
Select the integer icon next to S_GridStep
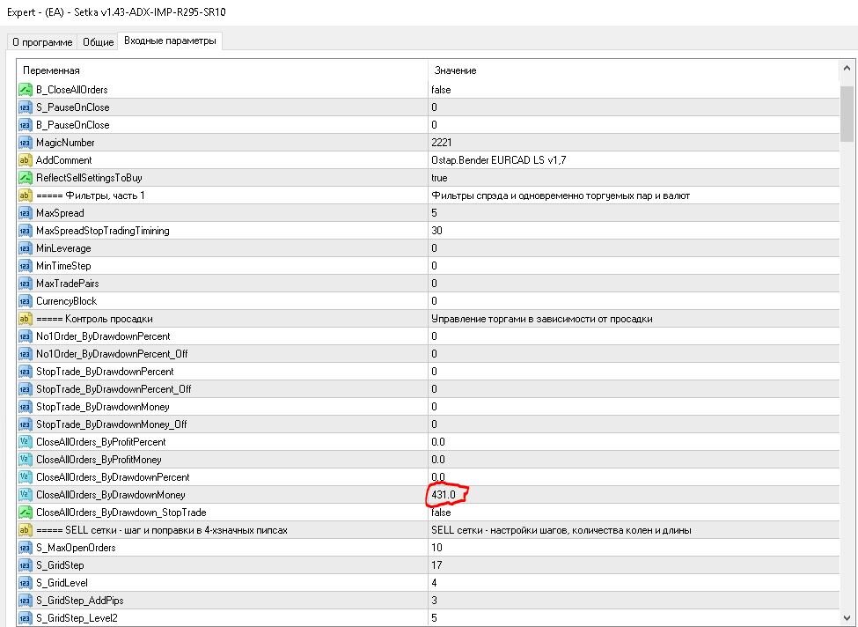pos(26,565)
